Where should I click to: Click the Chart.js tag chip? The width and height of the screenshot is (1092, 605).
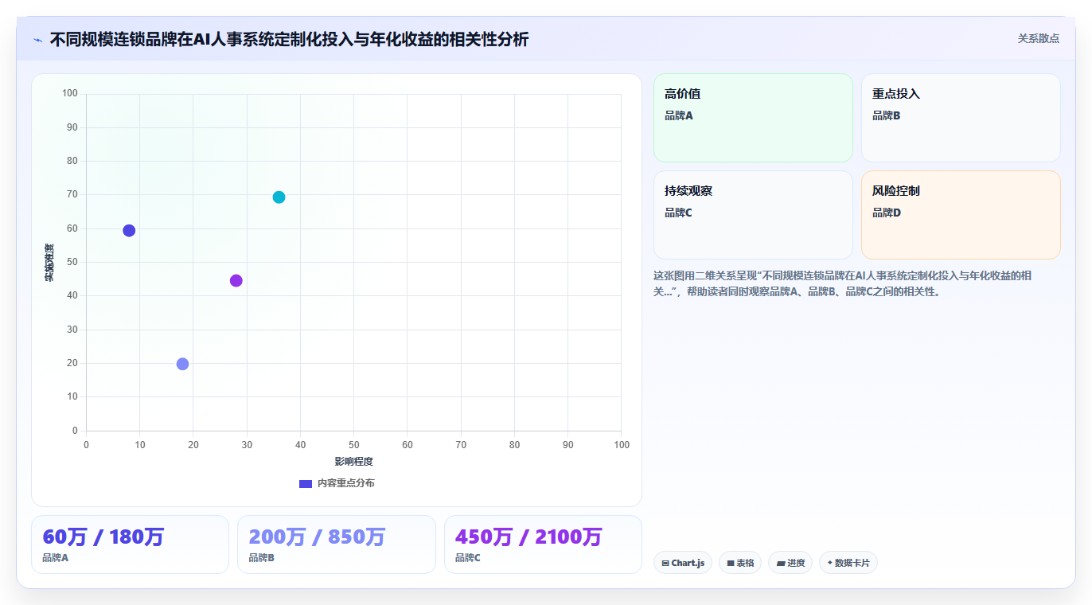coord(683,563)
